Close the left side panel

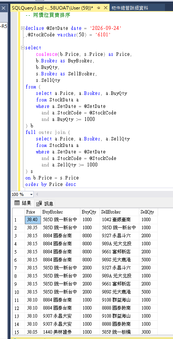[x=3, y=8]
